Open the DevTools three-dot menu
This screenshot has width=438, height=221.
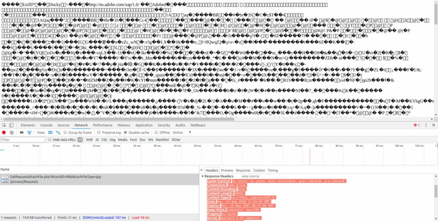426,125
